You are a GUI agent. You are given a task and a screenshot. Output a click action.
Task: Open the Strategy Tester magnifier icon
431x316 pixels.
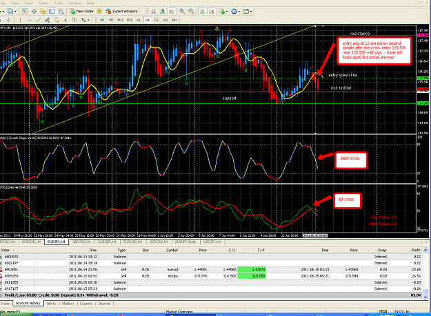(x=61, y=11)
